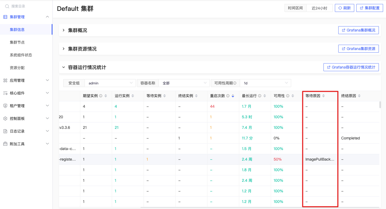The image size is (386, 209).
Task: Open Grafana容器运行情况统计 link
Action: (x=351, y=67)
